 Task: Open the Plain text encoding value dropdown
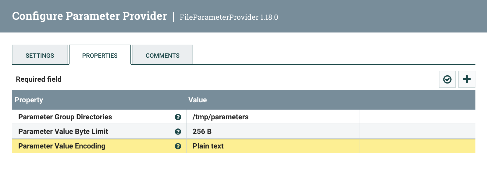coord(208,146)
